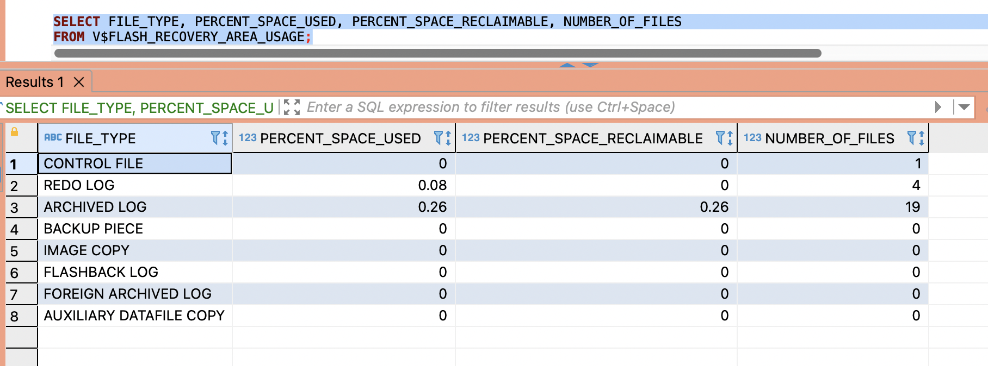This screenshot has width=988, height=366.
Task: Expand the SQL filter panel with the maximize icon
Action: (292, 108)
